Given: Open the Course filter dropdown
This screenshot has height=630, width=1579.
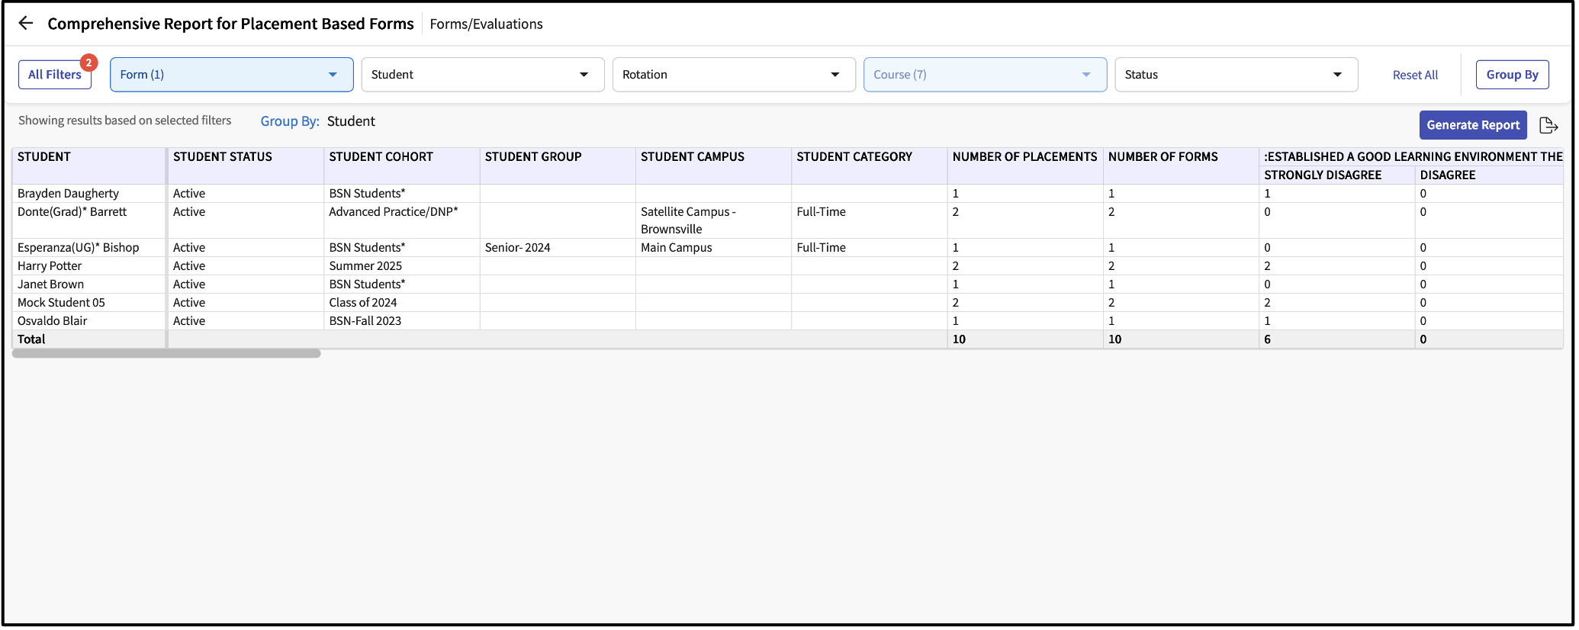Looking at the screenshot, I should pyautogui.click(x=984, y=75).
